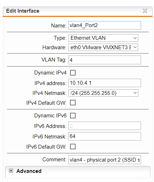
Task: Tick the IPv4 Default GW checkbox
Action: coord(73,103)
